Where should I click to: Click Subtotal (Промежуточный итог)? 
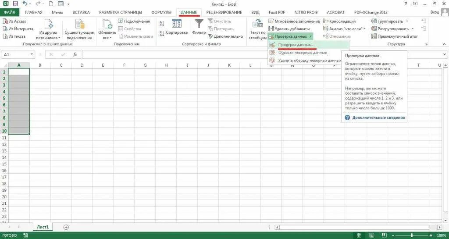coord(395,36)
